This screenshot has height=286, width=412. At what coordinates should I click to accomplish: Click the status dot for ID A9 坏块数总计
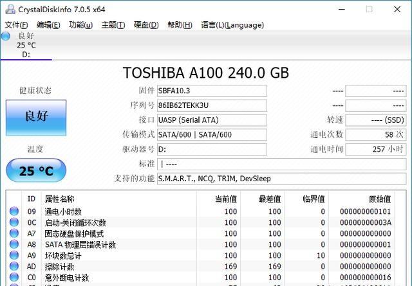pos(14,255)
